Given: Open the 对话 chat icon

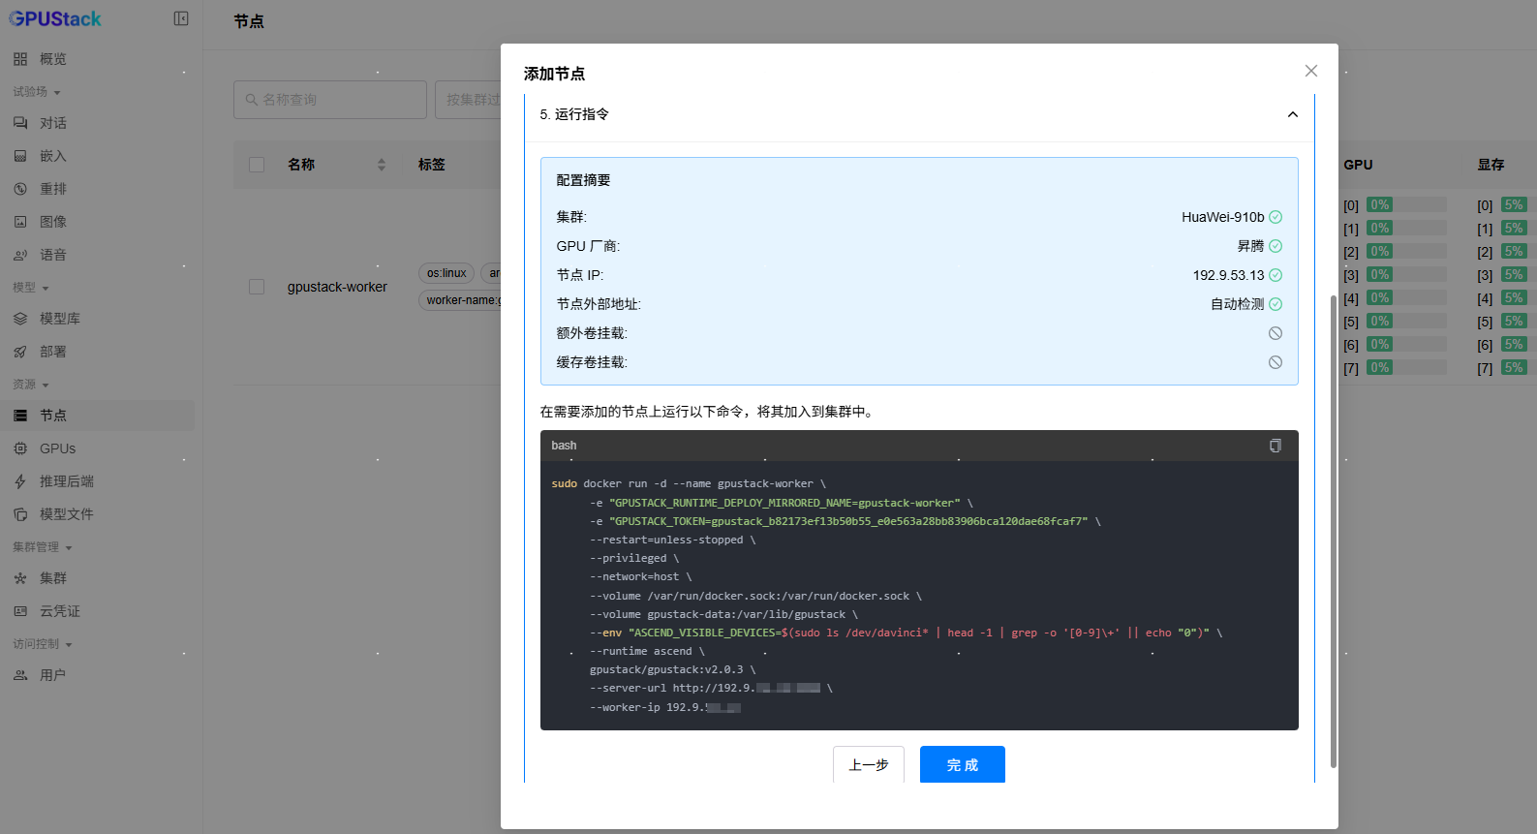Looking at the screenshot, I should [20, 123].
